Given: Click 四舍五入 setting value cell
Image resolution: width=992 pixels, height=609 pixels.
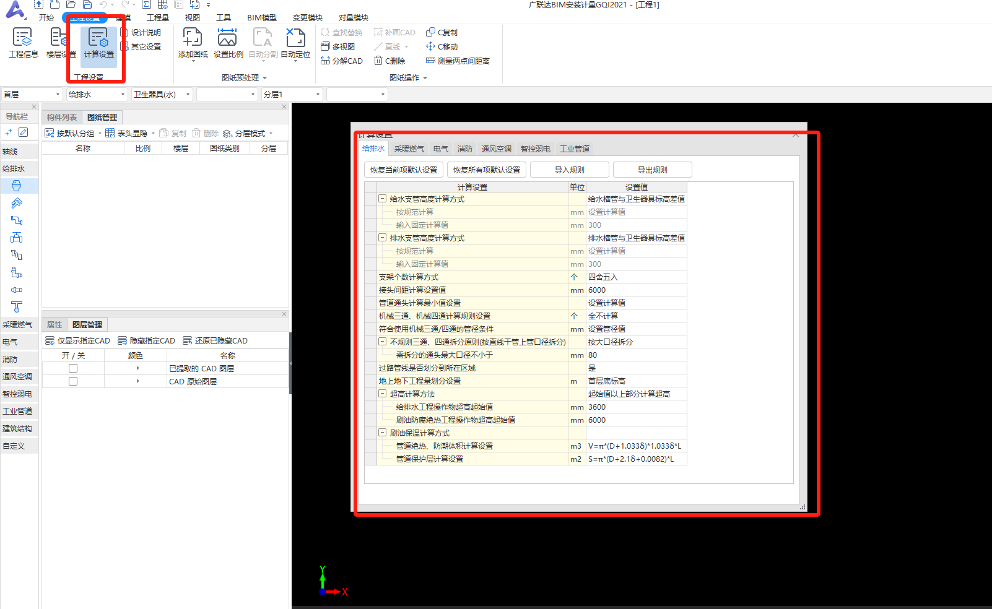Looking at the screenshot, I should point(637,277).
